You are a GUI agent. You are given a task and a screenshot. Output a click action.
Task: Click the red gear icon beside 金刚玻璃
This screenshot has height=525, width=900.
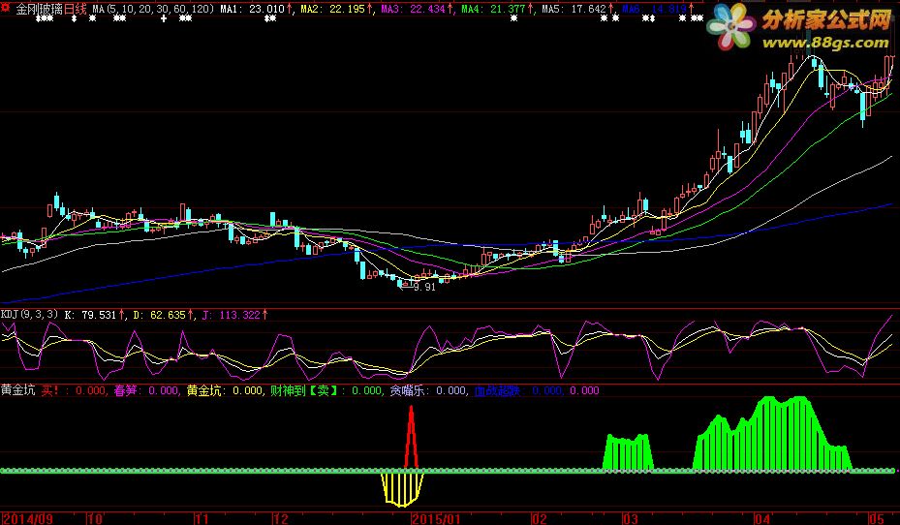[6, 9]
